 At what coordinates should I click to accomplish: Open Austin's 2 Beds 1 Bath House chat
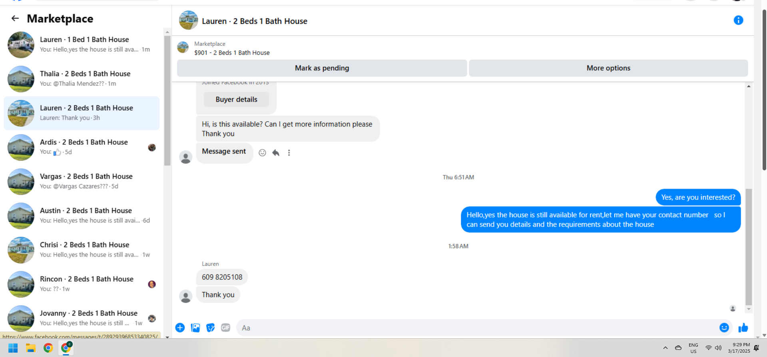pos(82,216)
